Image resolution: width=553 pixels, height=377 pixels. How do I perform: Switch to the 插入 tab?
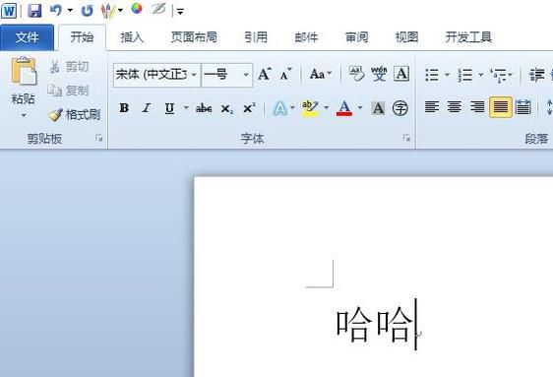(x=132, y=37)
